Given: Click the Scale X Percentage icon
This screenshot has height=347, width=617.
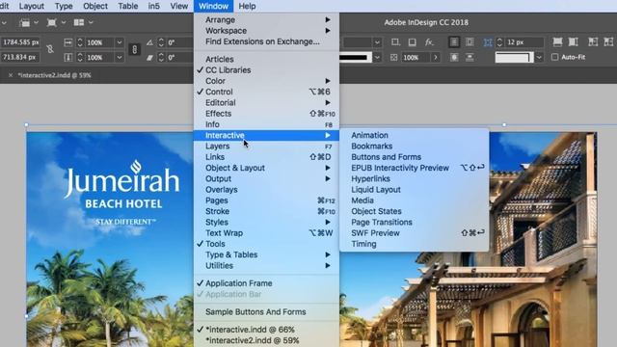Looking at the screenshot, I should pyautogui.click(x=68, y=42).
